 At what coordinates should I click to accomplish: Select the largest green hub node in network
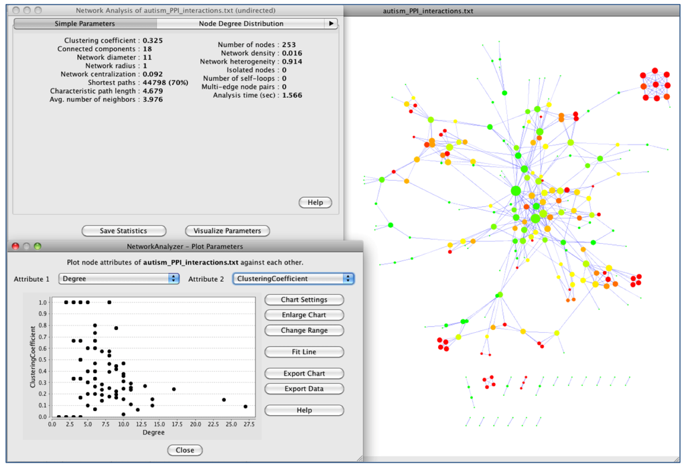(515, 191)
